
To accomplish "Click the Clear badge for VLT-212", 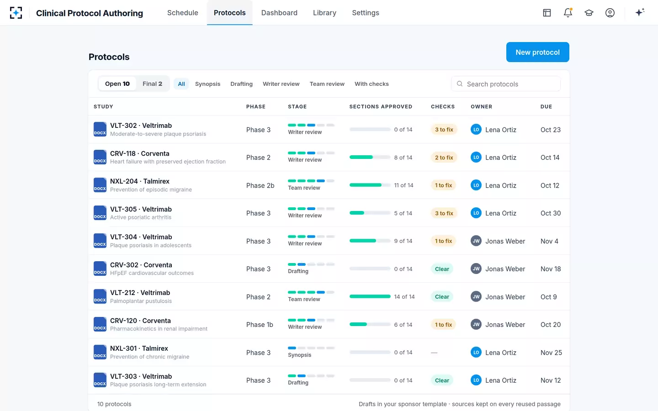I will pyautogui.click(x=442, y=297).
